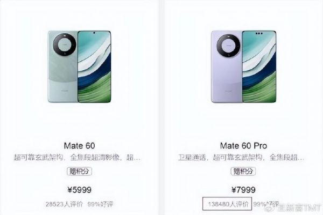Open the 138480人评价 reviews link

point(228,204)
